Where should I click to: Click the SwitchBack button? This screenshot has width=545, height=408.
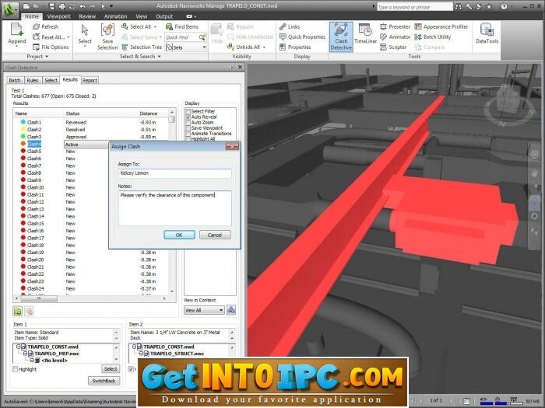(104, 381)
